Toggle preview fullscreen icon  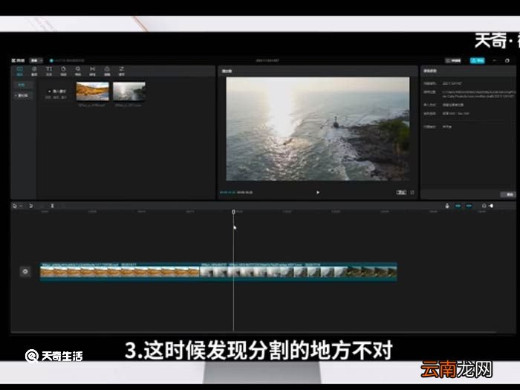coord(412,192)
